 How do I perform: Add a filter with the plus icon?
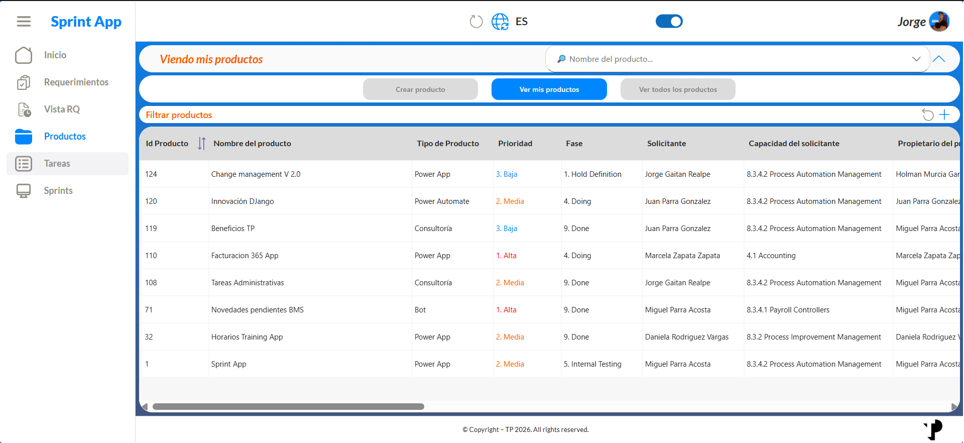click(x=944, y=115)
